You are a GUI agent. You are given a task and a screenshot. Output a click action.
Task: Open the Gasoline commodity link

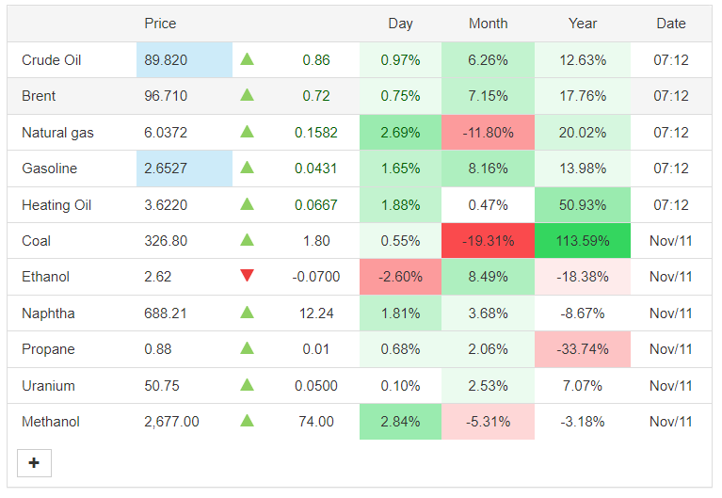click(x=49, y=169)
